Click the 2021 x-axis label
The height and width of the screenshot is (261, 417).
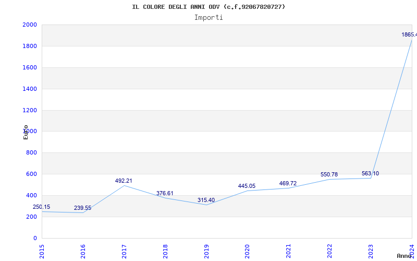coord(289,251)
